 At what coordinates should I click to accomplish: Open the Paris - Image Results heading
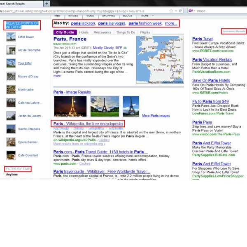tap(72, 92)
